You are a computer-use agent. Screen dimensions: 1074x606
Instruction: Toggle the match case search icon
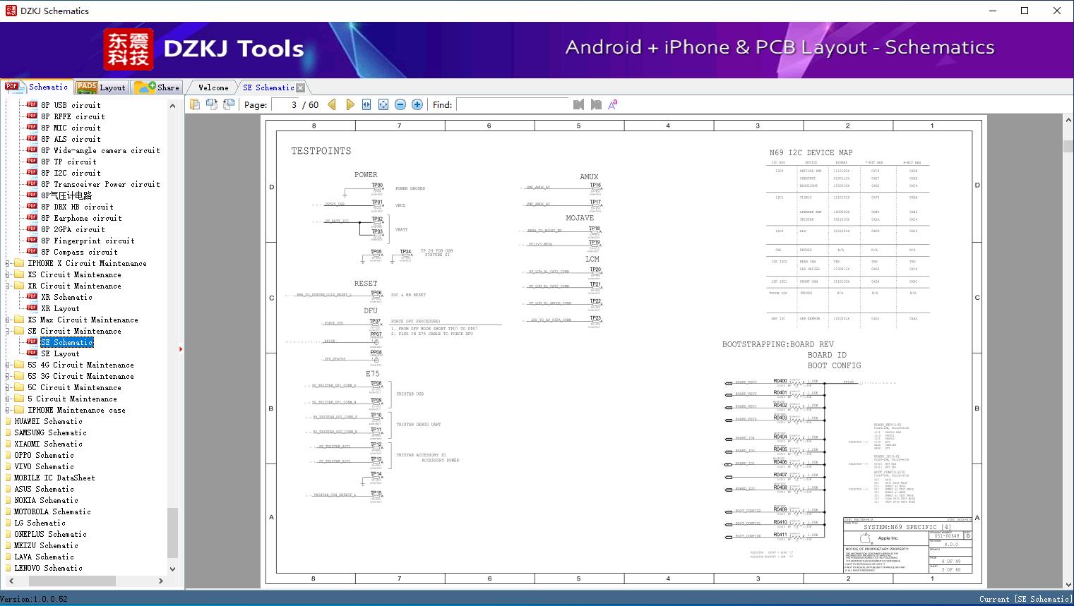pyautogui.click(x=613, y=104)
